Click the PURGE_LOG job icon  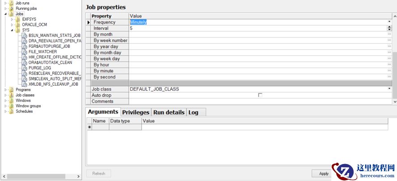tap(24, 68)
